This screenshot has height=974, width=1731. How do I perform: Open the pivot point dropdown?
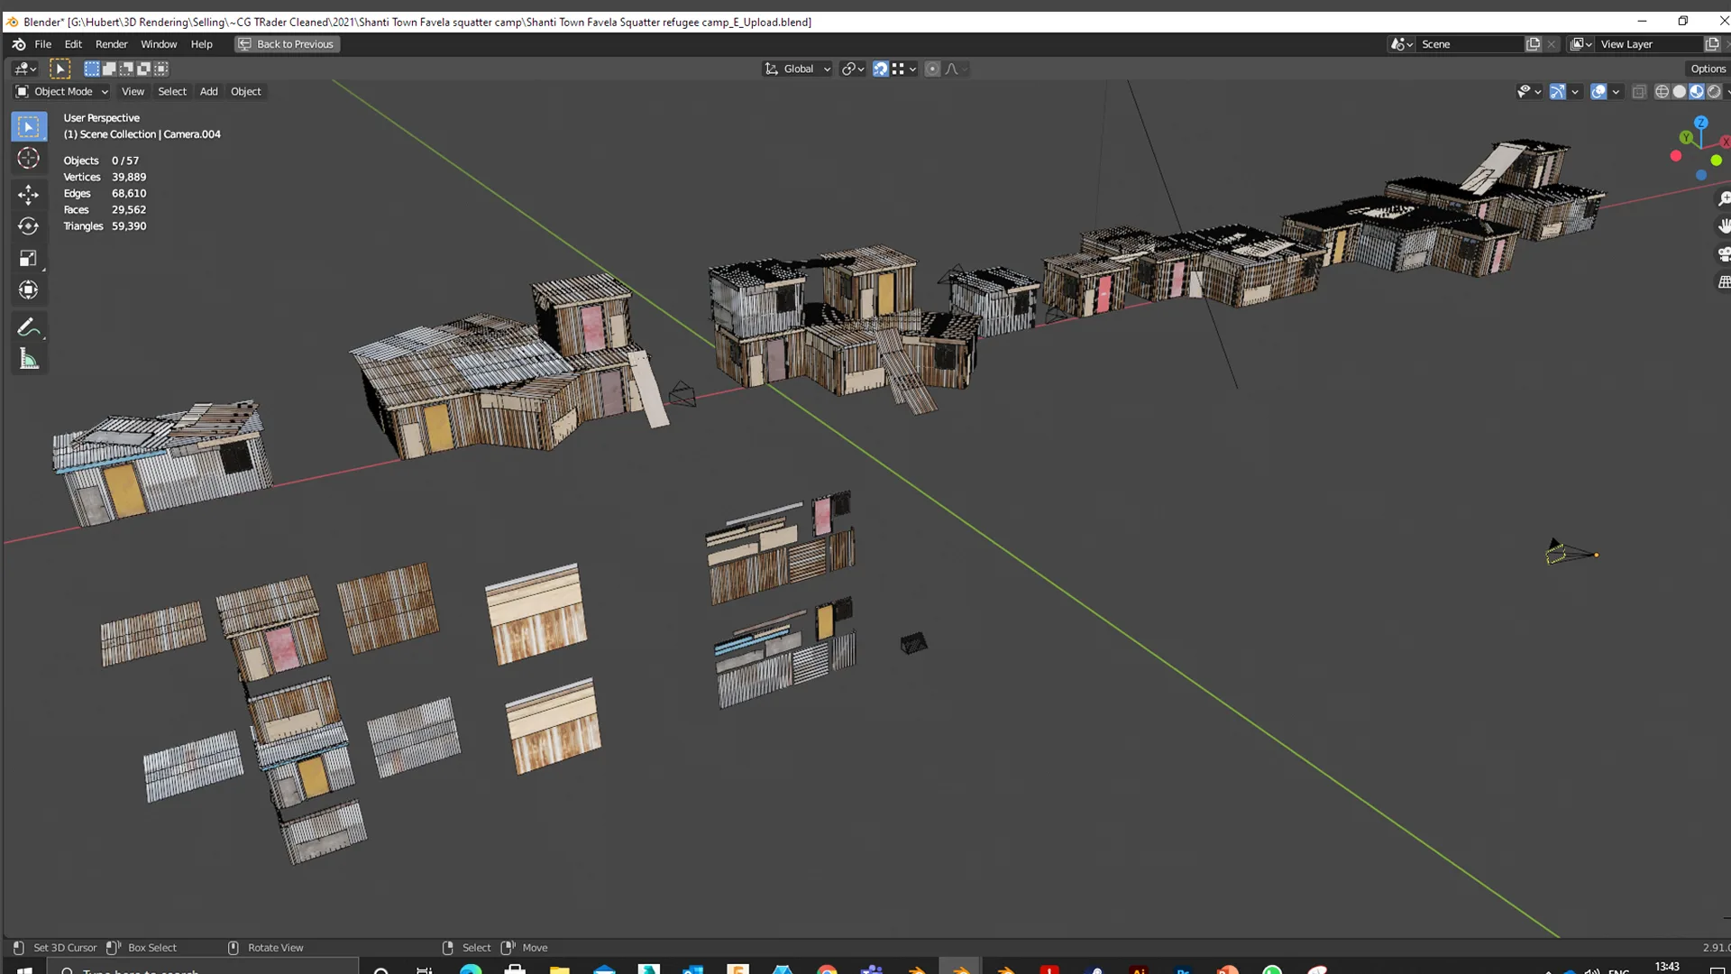pyautogui.click(x=852, y=69)
